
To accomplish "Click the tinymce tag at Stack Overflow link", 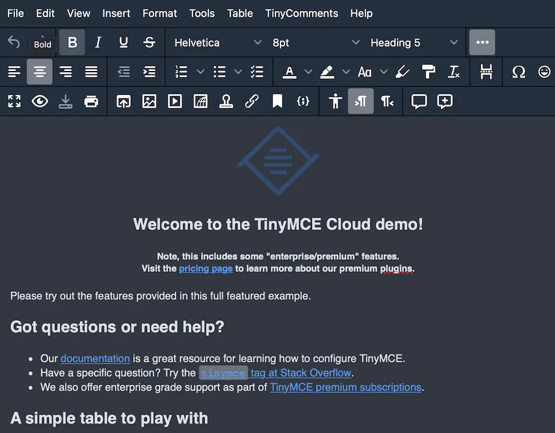I will (276, 373).
